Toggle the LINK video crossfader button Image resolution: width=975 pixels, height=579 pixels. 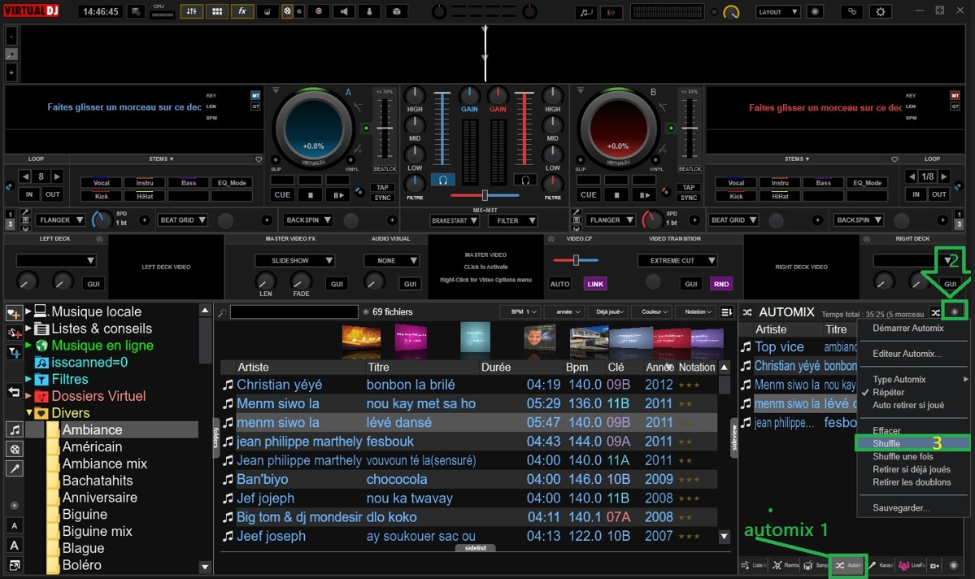[x=595, y=284]
